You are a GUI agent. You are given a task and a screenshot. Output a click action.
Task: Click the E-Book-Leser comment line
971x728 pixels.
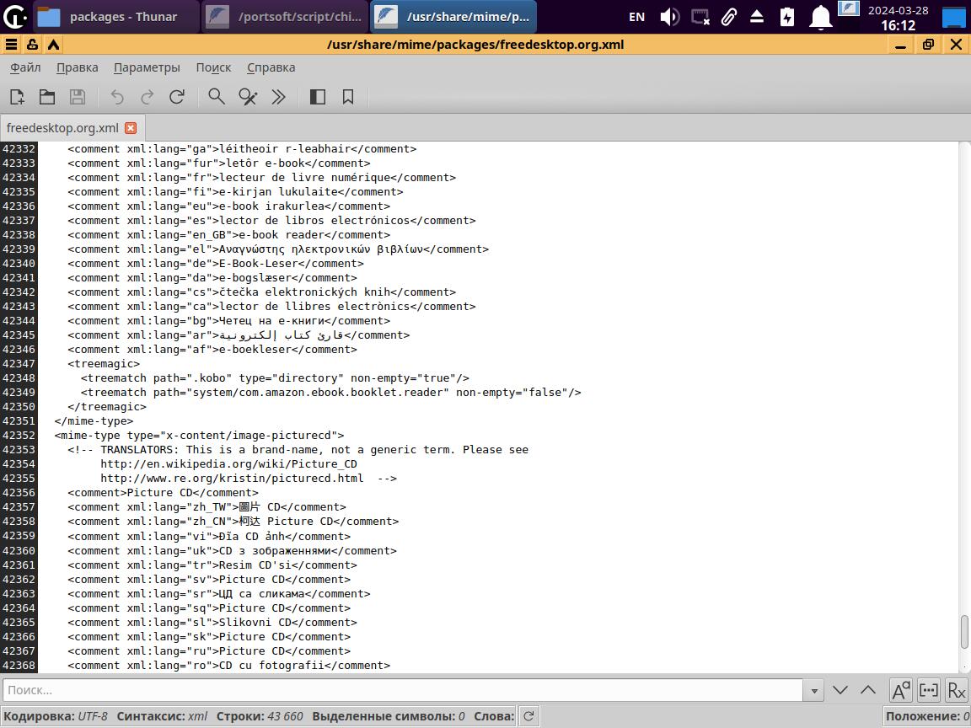[x=216, y=263]
